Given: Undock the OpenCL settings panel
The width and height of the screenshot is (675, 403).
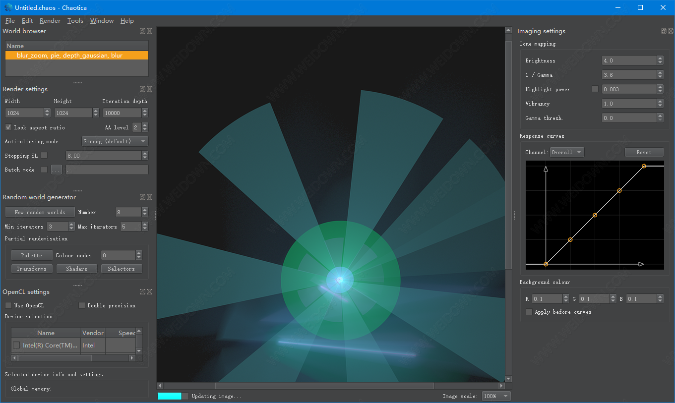Looking at the screenshot, I should [x=142, y=291].
